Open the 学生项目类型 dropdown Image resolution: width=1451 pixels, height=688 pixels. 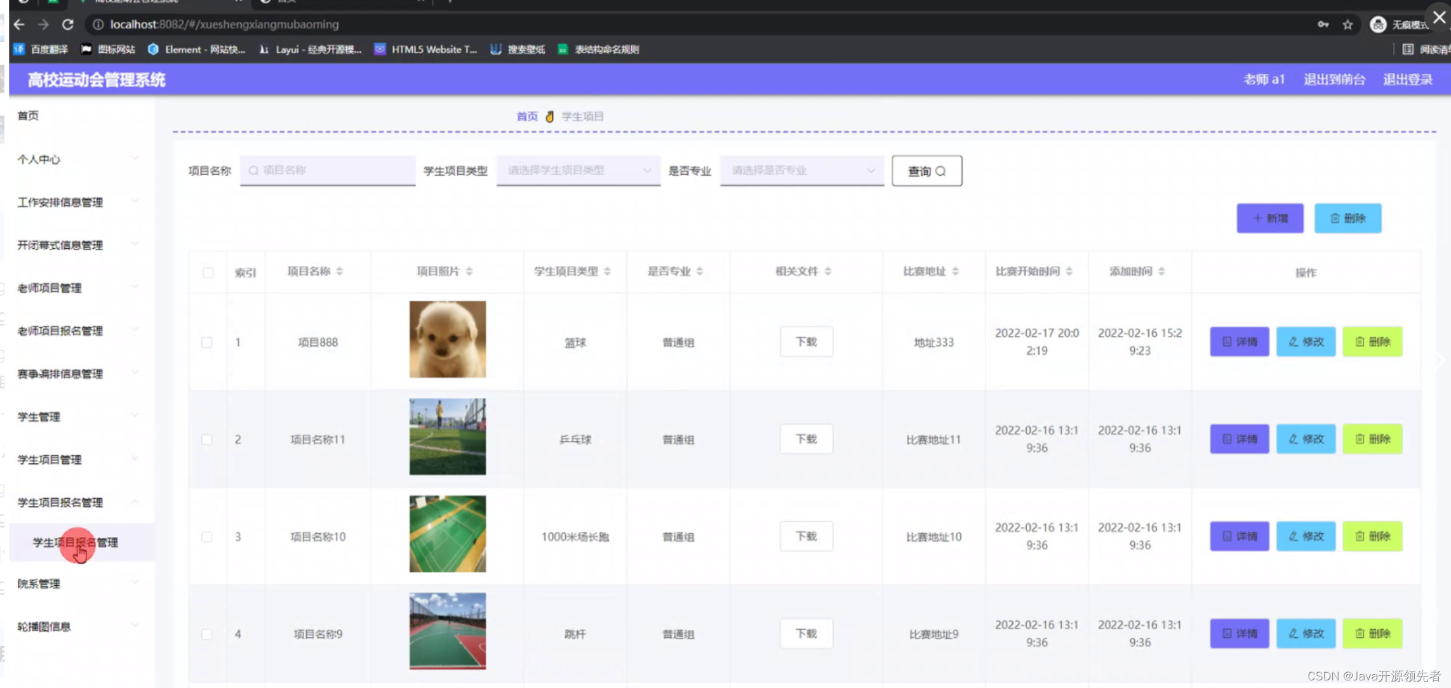578,170
